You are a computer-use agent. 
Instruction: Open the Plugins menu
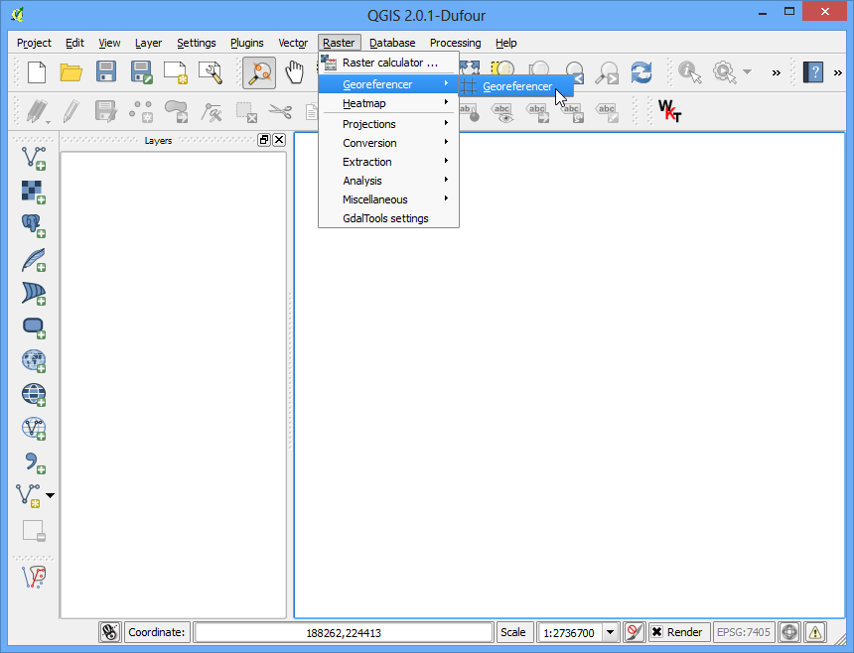pos(246,43)
